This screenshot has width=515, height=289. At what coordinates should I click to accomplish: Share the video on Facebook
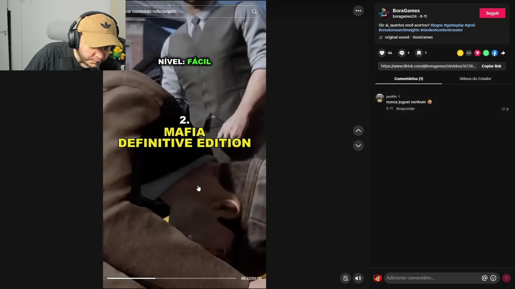pos(494,53)
